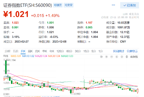Switch to the 1分 chart tab
Image resolution: width=144 pixels, height=97 pixels.
click(x=101, y=51)
